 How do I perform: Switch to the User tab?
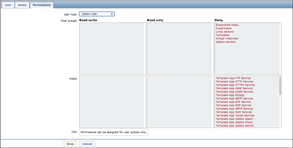click(x=8, y=5)
